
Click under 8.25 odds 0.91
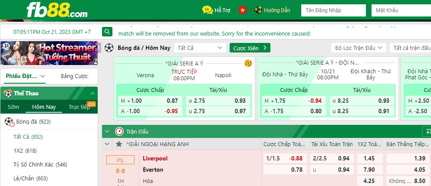(x=362, y=111)
